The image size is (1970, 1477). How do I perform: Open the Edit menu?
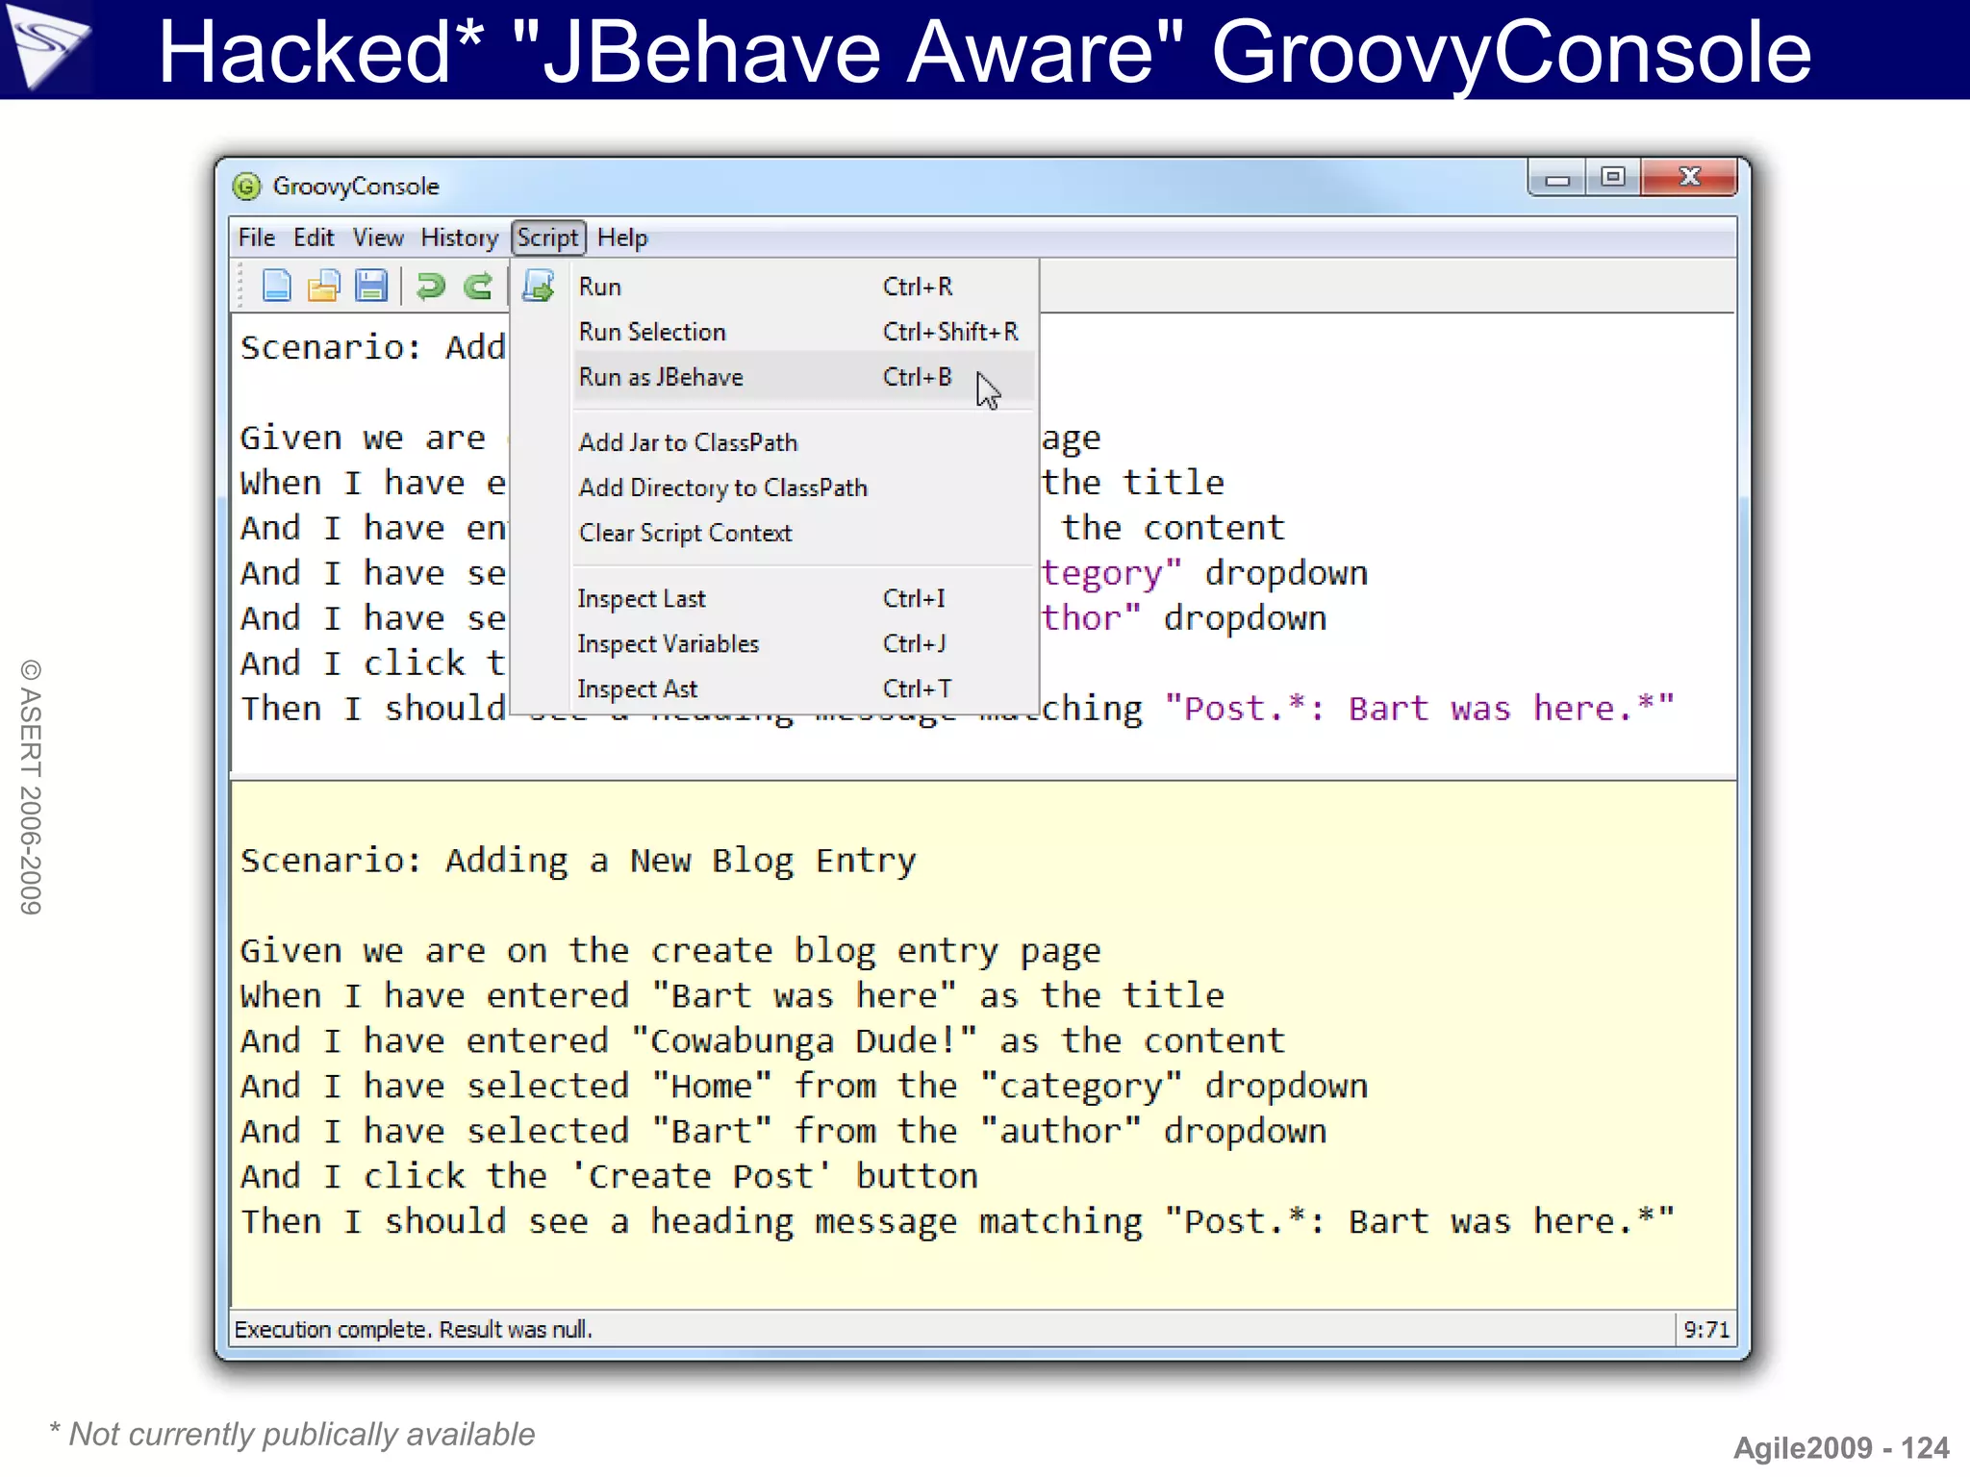(x=314, y=238)
